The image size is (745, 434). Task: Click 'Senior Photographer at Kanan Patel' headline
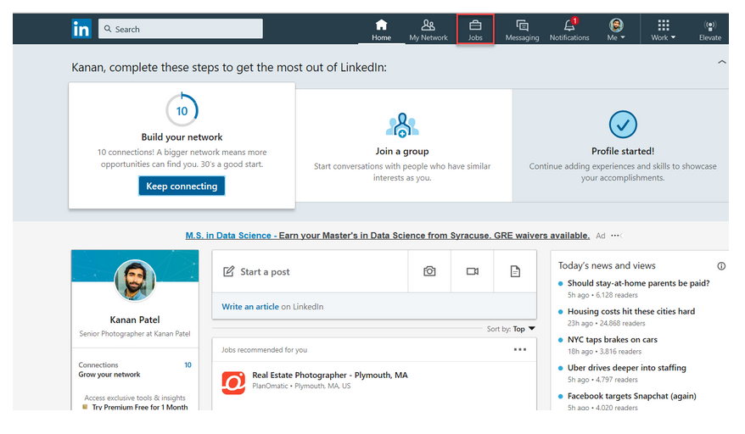(x=135, y=334)
